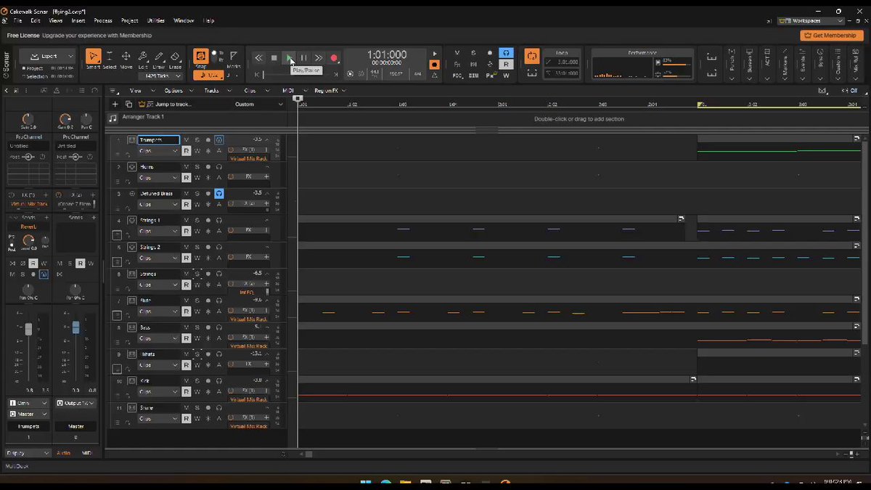Solo the Trumpets track
This screenshot has width=871, height=490.
[197, 140]
